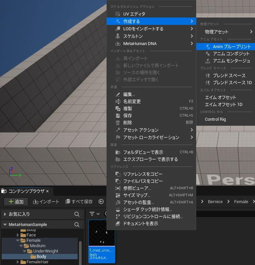The image size is (255, 265).
Task: Click the すべて保存 button
Action: click(79, 202)
